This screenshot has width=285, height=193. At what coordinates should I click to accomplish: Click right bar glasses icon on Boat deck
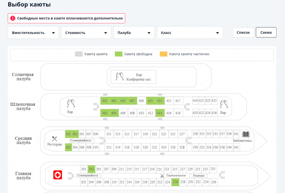(224, 104)
